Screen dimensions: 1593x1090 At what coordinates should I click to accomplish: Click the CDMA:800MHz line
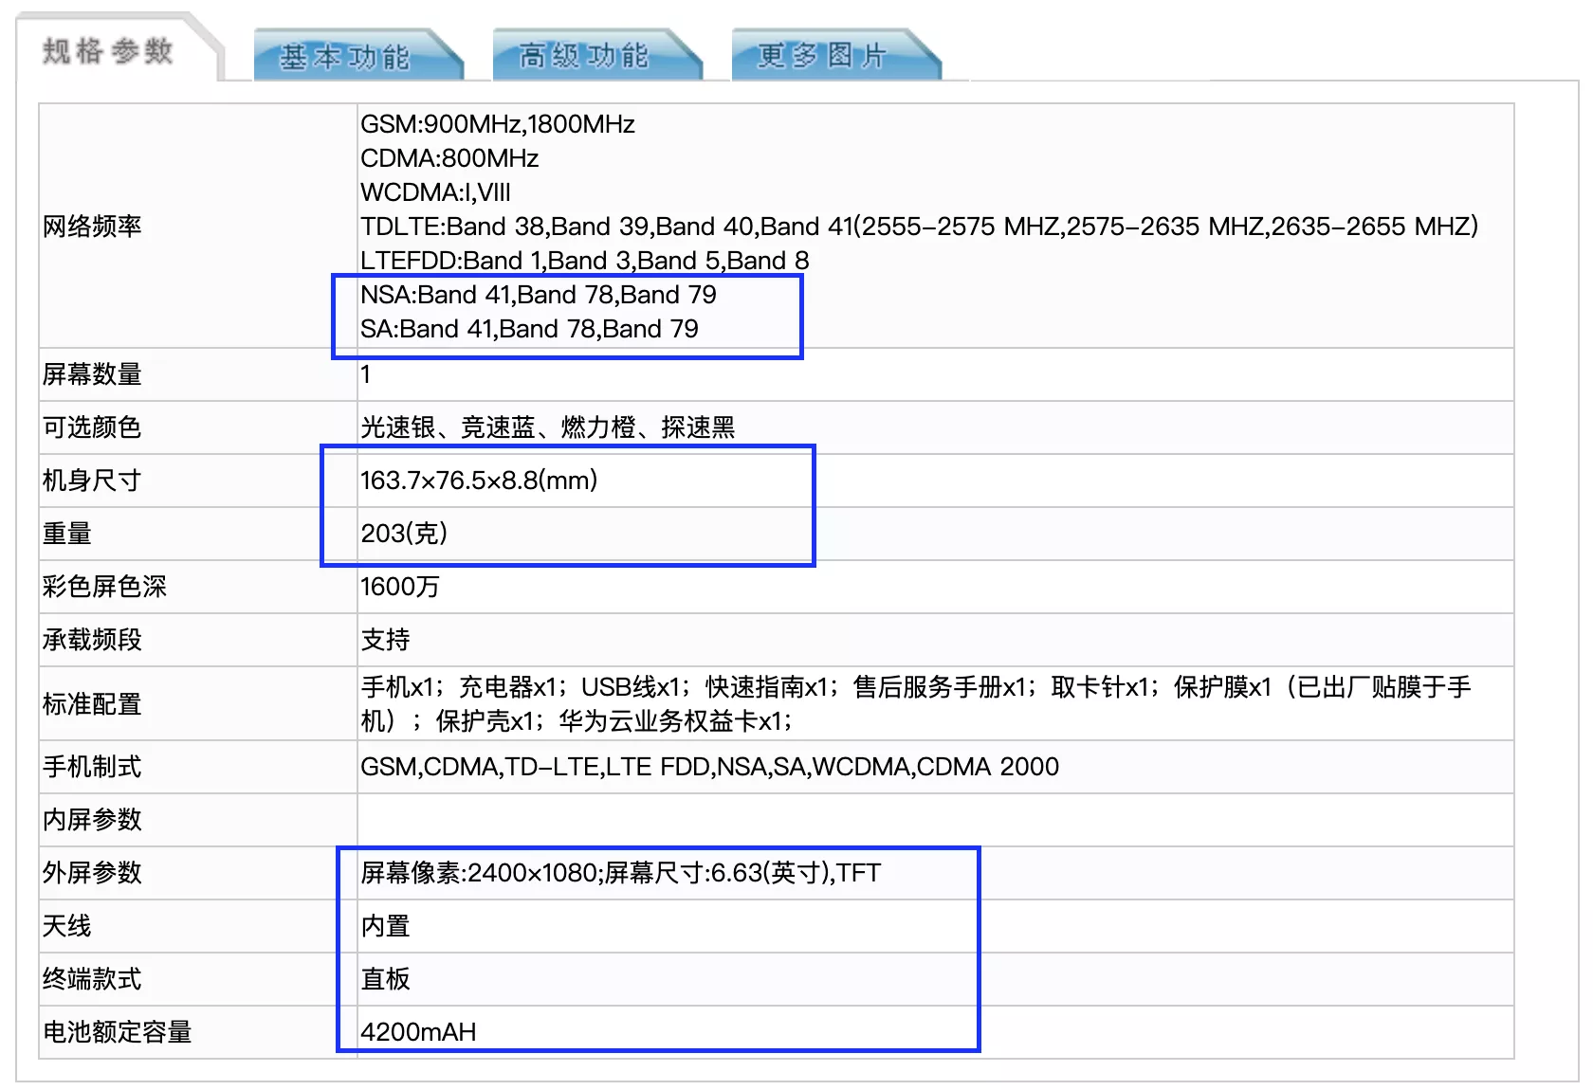click(x=449, y=158)
